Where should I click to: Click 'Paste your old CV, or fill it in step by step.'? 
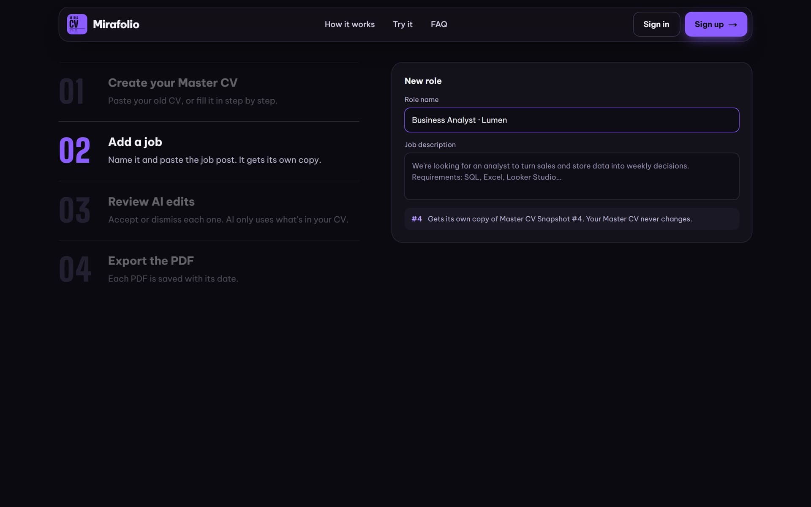tap(193, 101)
